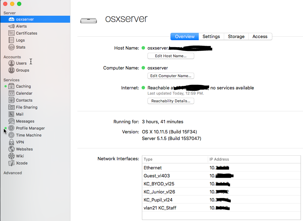Click the 'Server 5.1.5 (Build 15S7047)' text
303x221 pixels.
pyautogui.click(x=172, y=138)
